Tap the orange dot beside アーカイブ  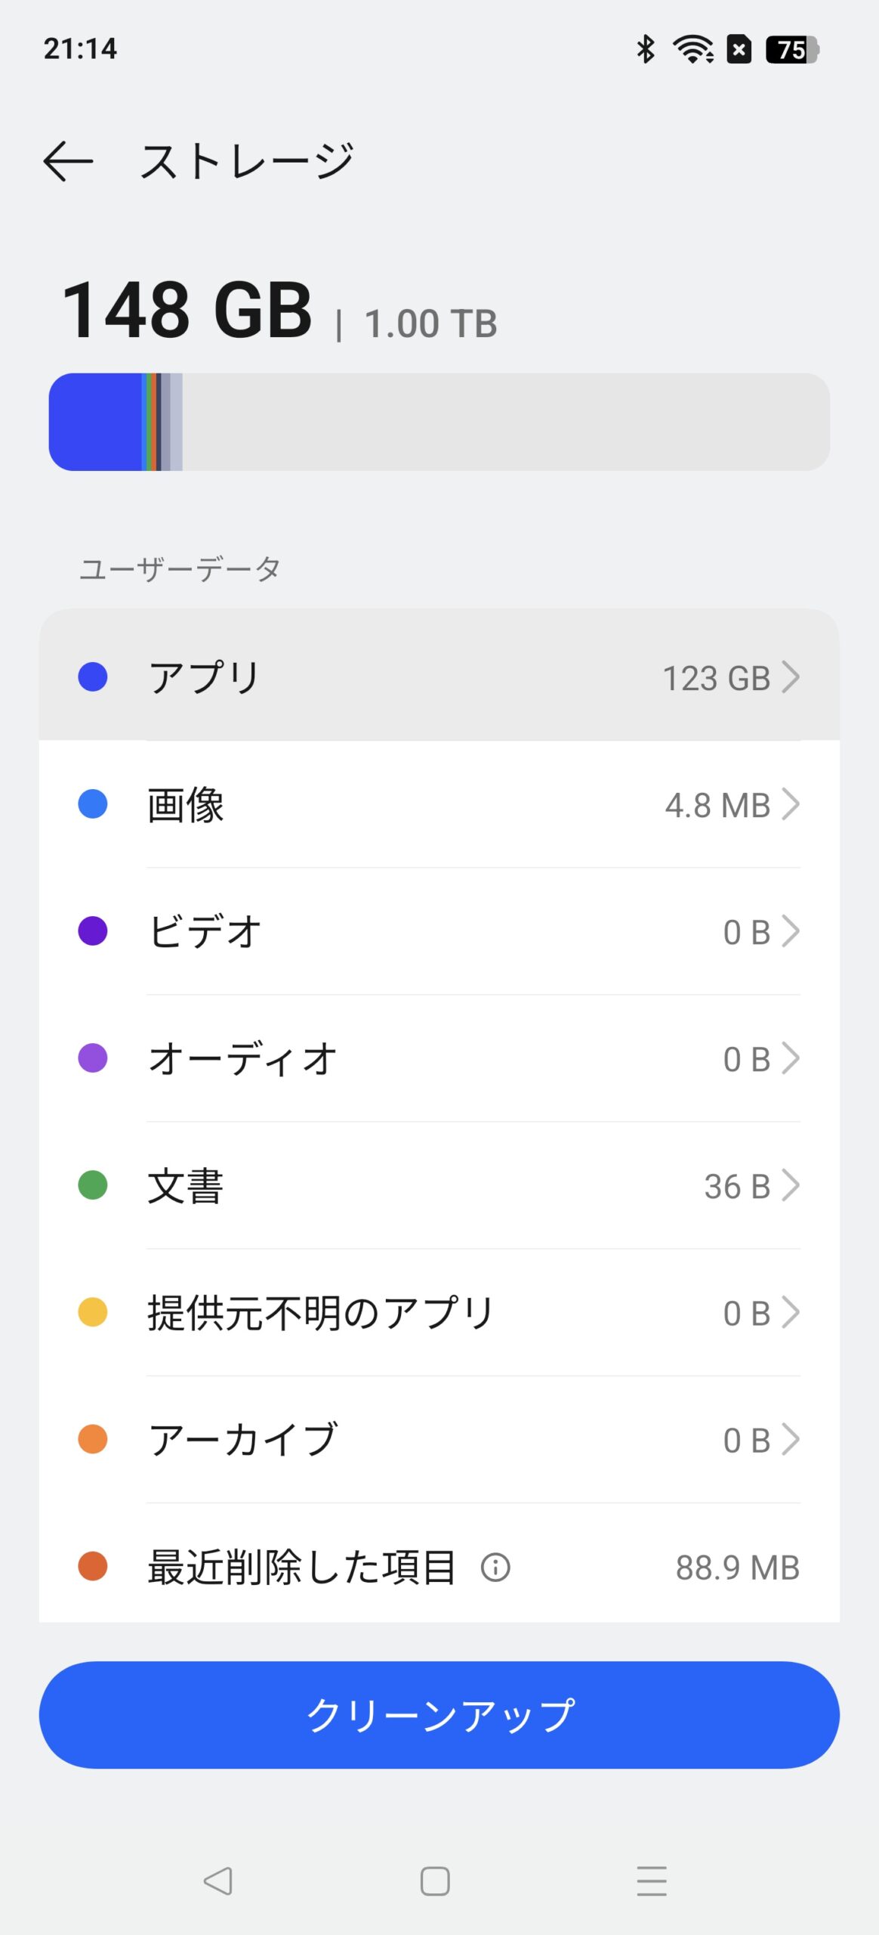click(93, 1439)
